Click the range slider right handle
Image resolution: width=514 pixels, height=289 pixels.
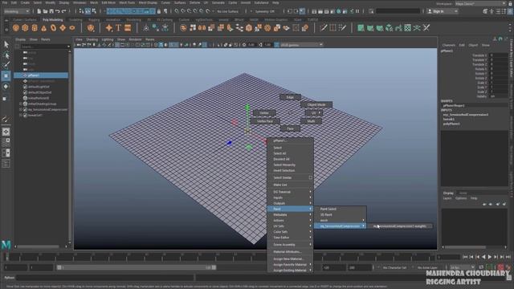pos(214,267)
